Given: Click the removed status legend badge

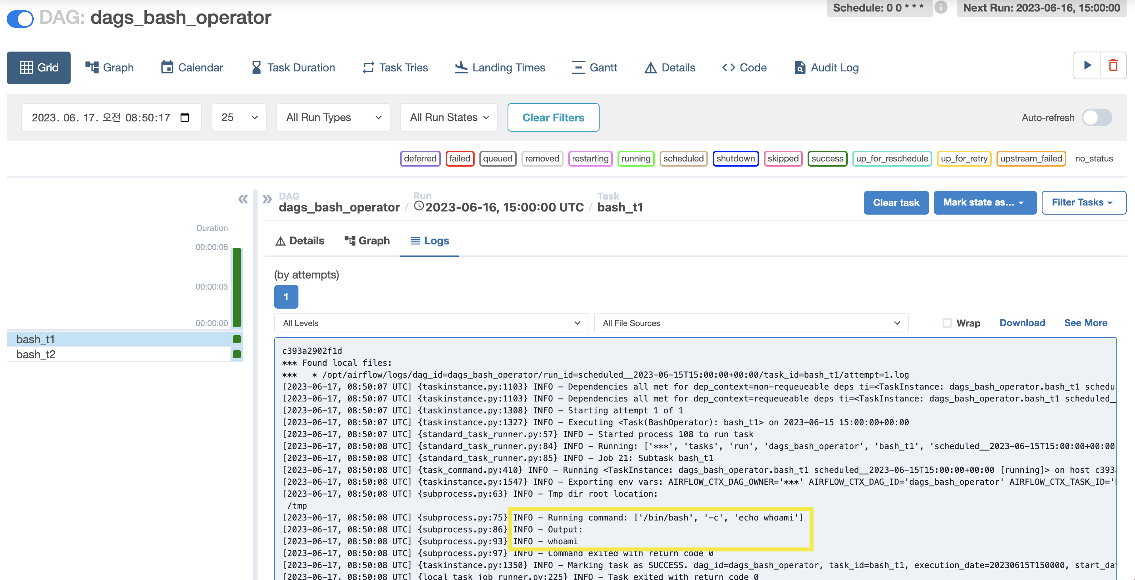Looking at the screenshot, I should pos(542,159).
